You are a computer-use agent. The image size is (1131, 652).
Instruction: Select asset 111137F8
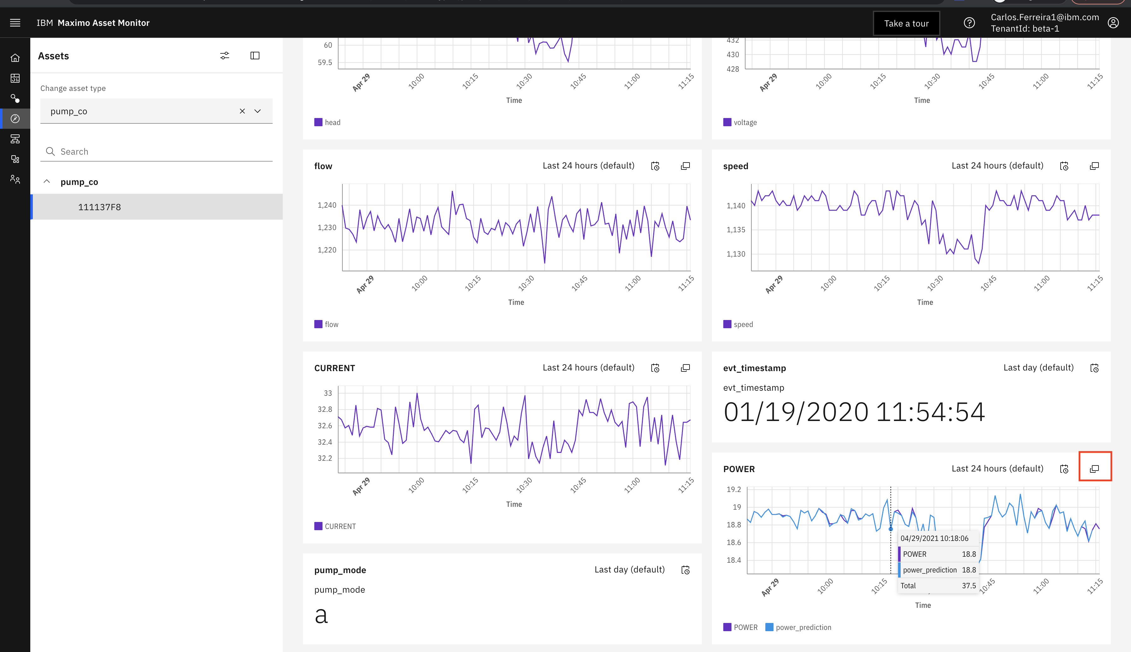[156, 207]
